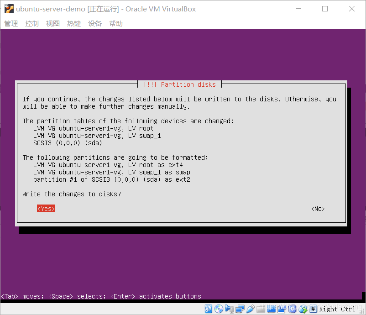Click the 'LV swap_1 as swap' line

(111, 172)
